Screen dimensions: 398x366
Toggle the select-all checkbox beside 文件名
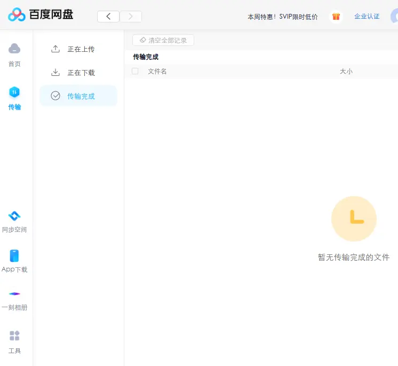135,71
